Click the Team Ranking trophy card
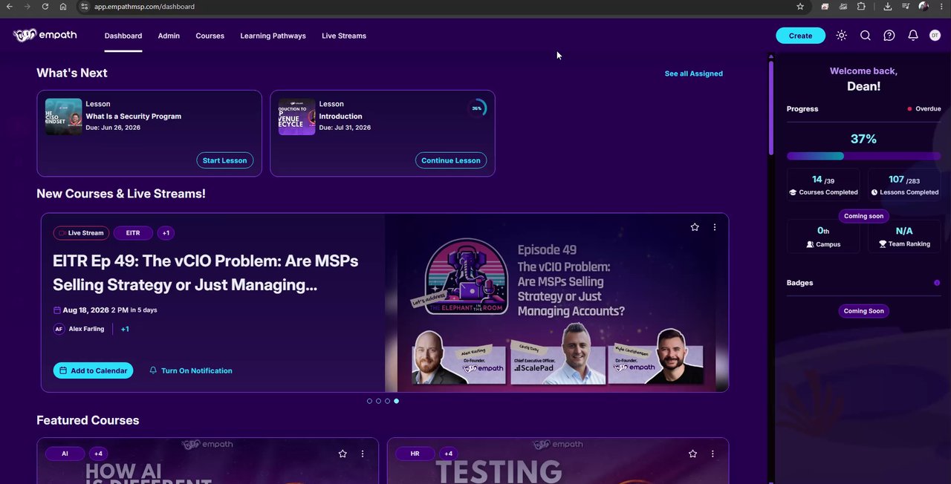Screen dimensions: 951x484 (x=904, y=236)
